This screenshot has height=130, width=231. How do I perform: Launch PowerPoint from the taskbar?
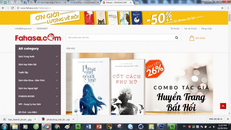(x=99, y=127)
